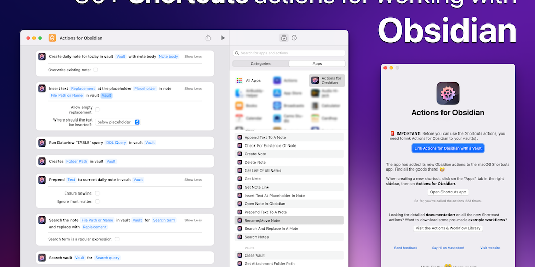Select Get Attachment Folder Path action

click(x=289, y=263)
